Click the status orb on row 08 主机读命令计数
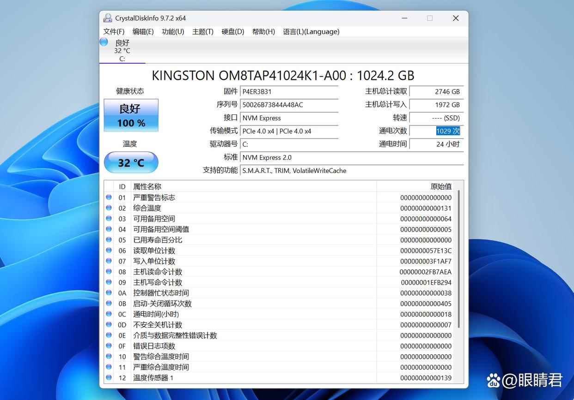The width and height of the screenshot is (574, 400). pos(109,271)
